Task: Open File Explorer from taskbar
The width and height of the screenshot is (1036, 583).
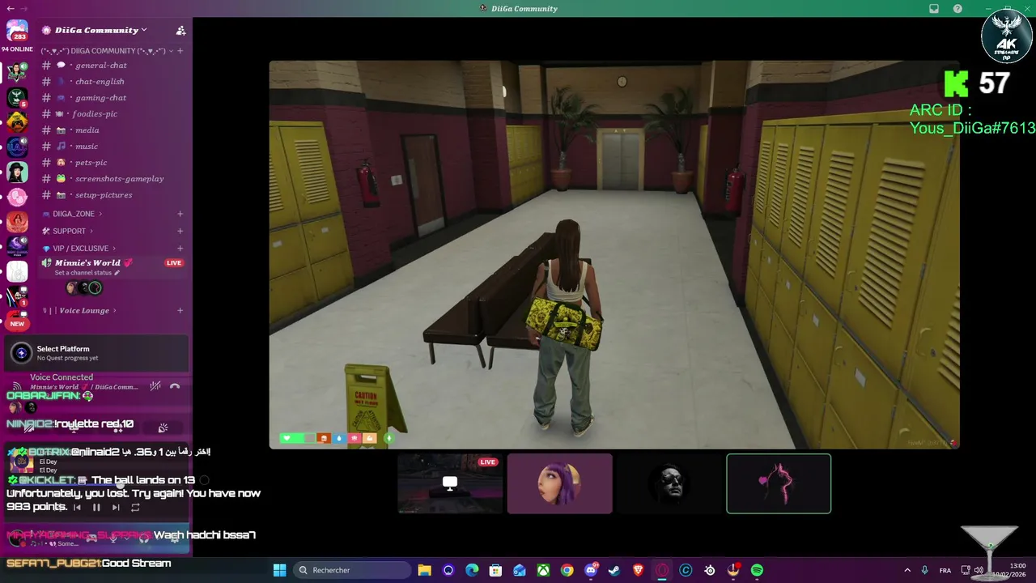Action: [x=424, y=570]
